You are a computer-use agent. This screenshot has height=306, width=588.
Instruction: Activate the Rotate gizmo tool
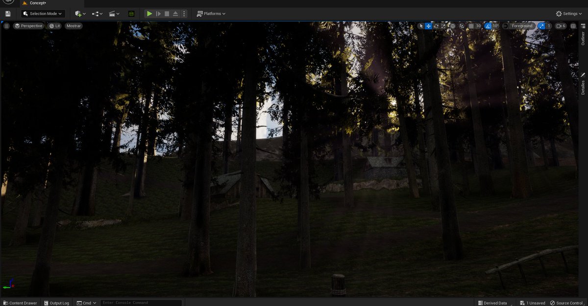tap(436, 26)
